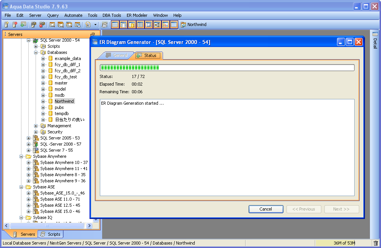The height and width of the screenshot is (248, 381).
Task: Click the SQL -Server 2008 - 57 server icon
Action: pos(36,144)
